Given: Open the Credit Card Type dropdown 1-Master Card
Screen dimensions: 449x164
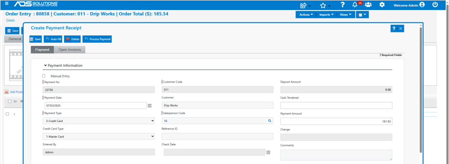Looking at the screenshot, I should (99, 136).
